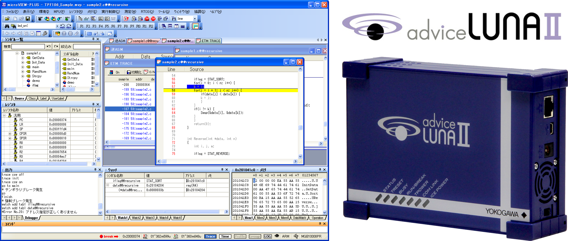Click the binoculars search icon

coord(7,26)
